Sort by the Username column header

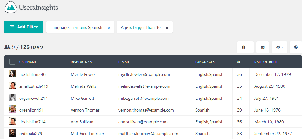point(28,62)
